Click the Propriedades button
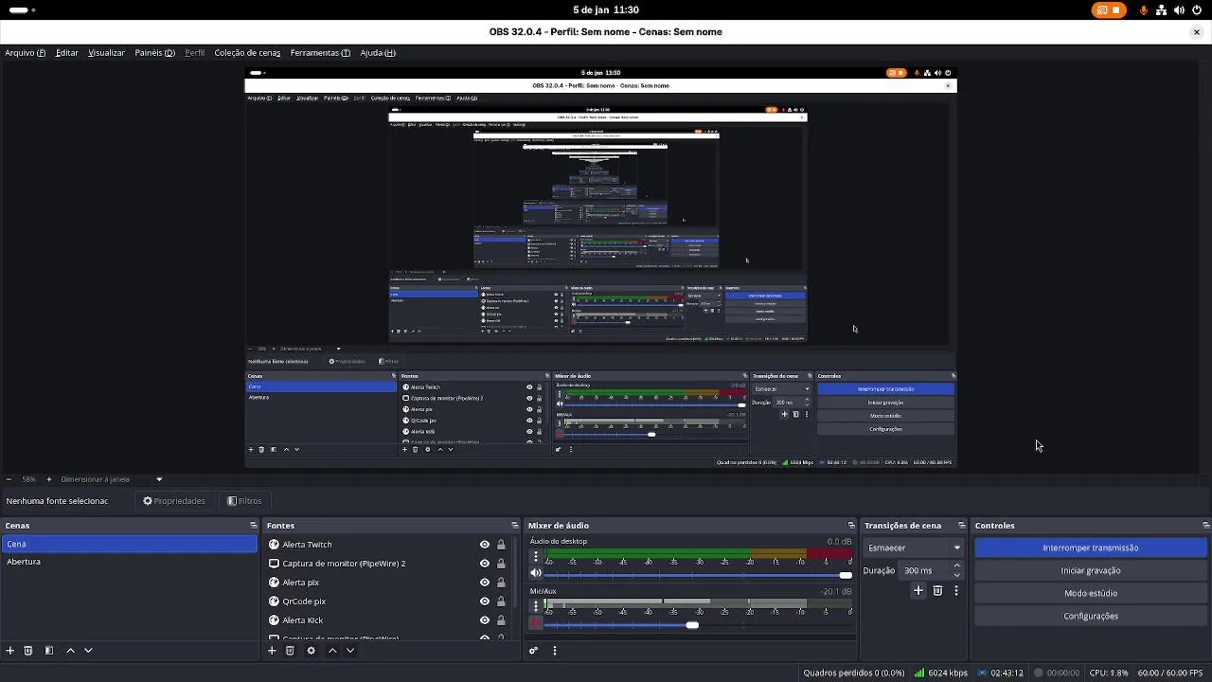Viewport: 1212px width, 682px height. pyautogui.click(x=174, y=501)
